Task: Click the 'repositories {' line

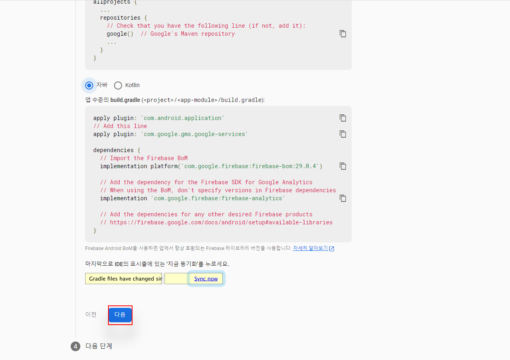Action: tap(124, 18)
